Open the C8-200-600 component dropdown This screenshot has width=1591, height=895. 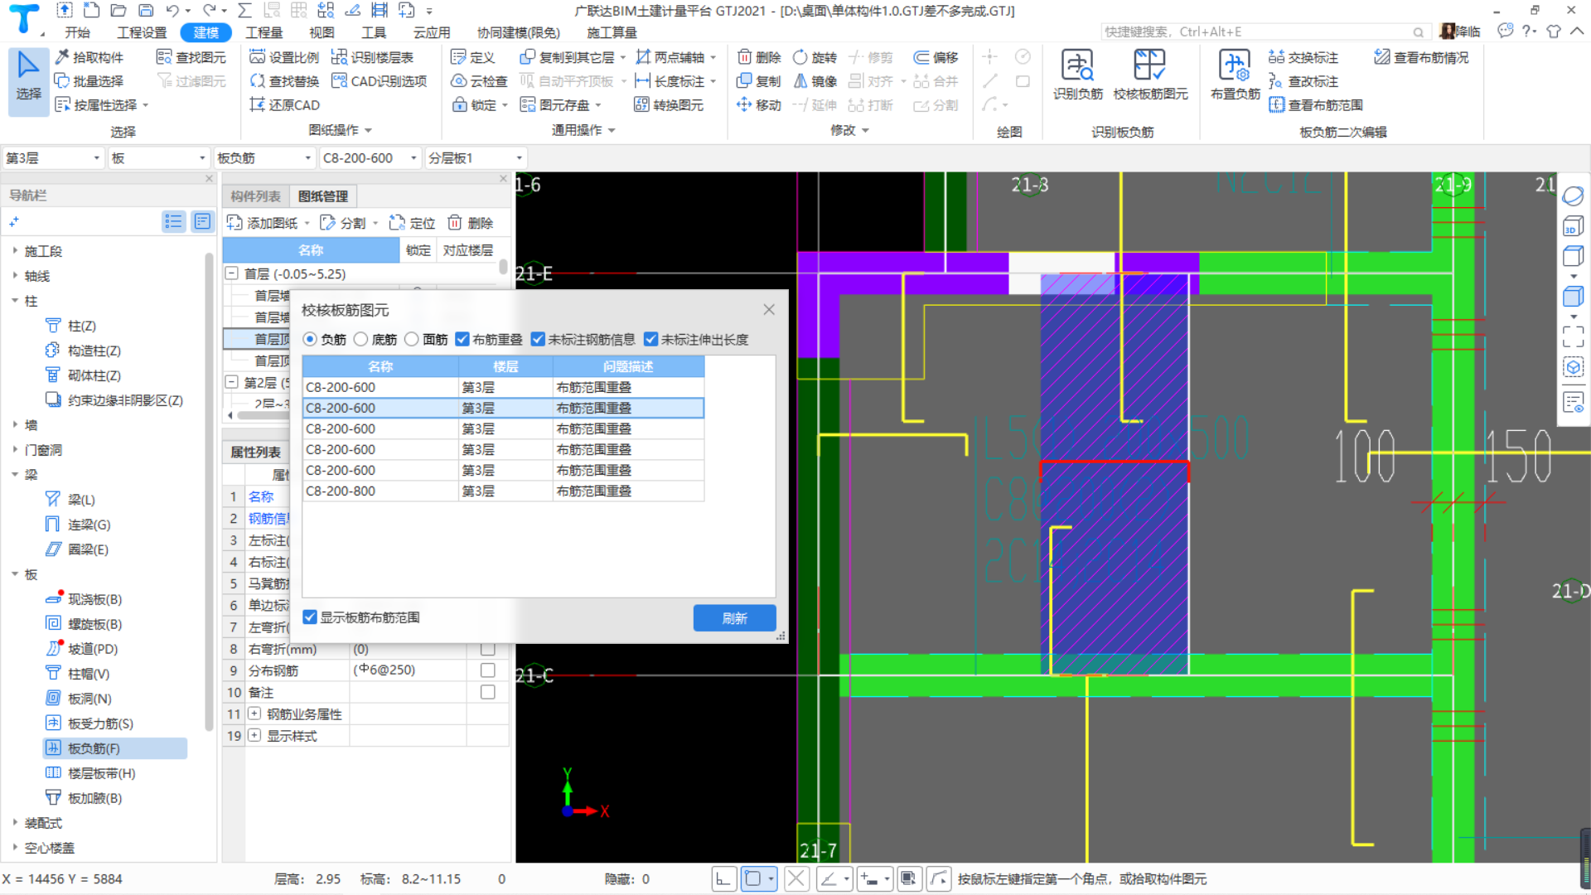tap(370, 158)
